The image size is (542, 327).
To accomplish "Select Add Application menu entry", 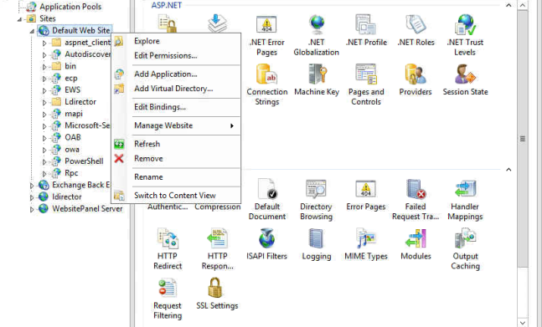I will [176, 74].
